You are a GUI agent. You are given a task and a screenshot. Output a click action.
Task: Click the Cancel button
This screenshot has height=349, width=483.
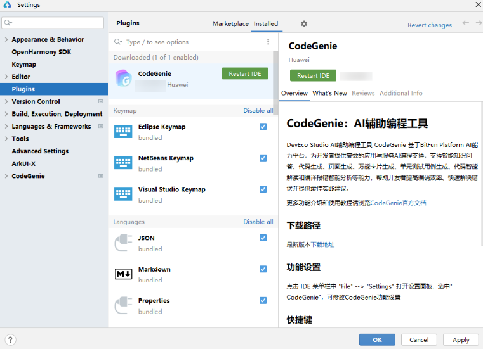(419, 339)
